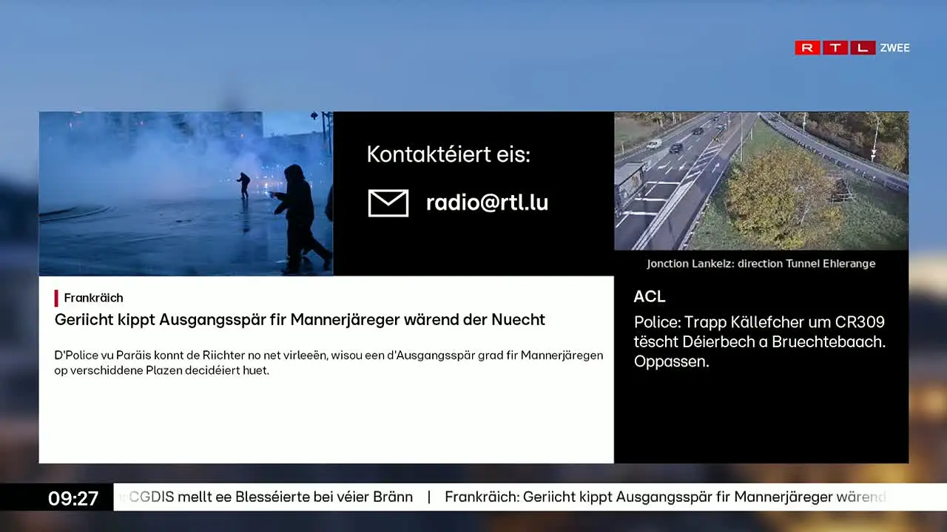This screenshot has height=532, width=947.
Task: Click the camera caption 'Jonction Lankelz: direction Tunnel Ehlerange'
Action: coord(761,264)
